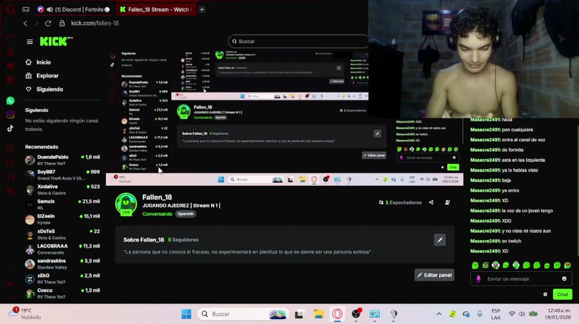Click the Opera GX taskbar icon
The image size is (579, 324).
click(337, 314)
